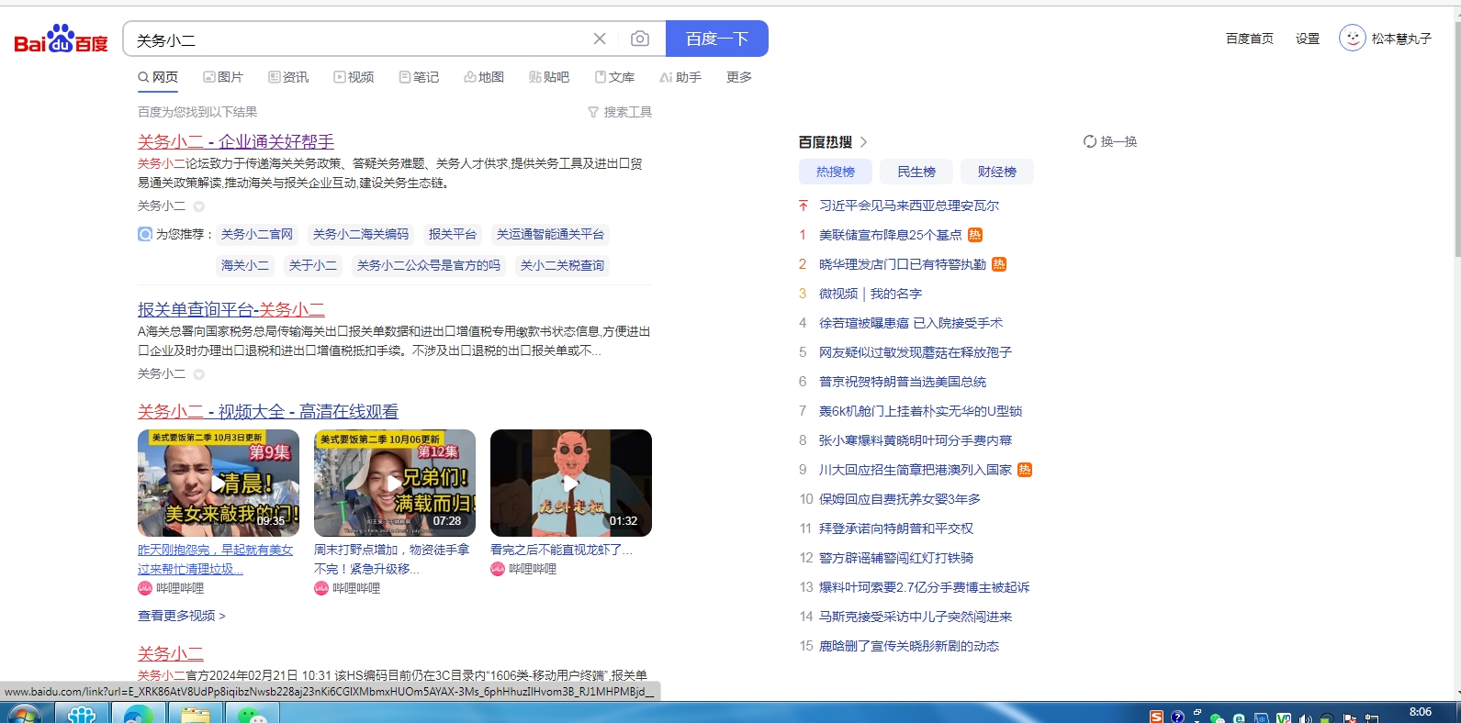Clear the search box with the X icon

pyautogui.click(x=600, y=39)
